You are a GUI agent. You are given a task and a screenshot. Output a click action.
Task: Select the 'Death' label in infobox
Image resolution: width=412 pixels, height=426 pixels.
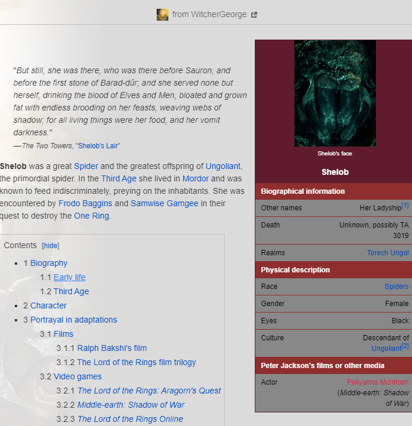[x=270, y=225]
